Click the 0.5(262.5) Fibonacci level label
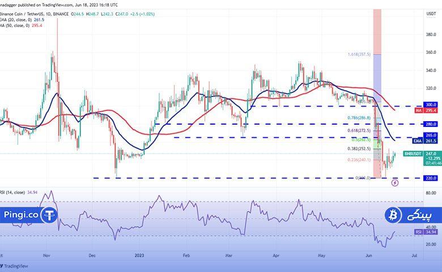Screen dimensions: 442x272 click(x=361, y=139)
